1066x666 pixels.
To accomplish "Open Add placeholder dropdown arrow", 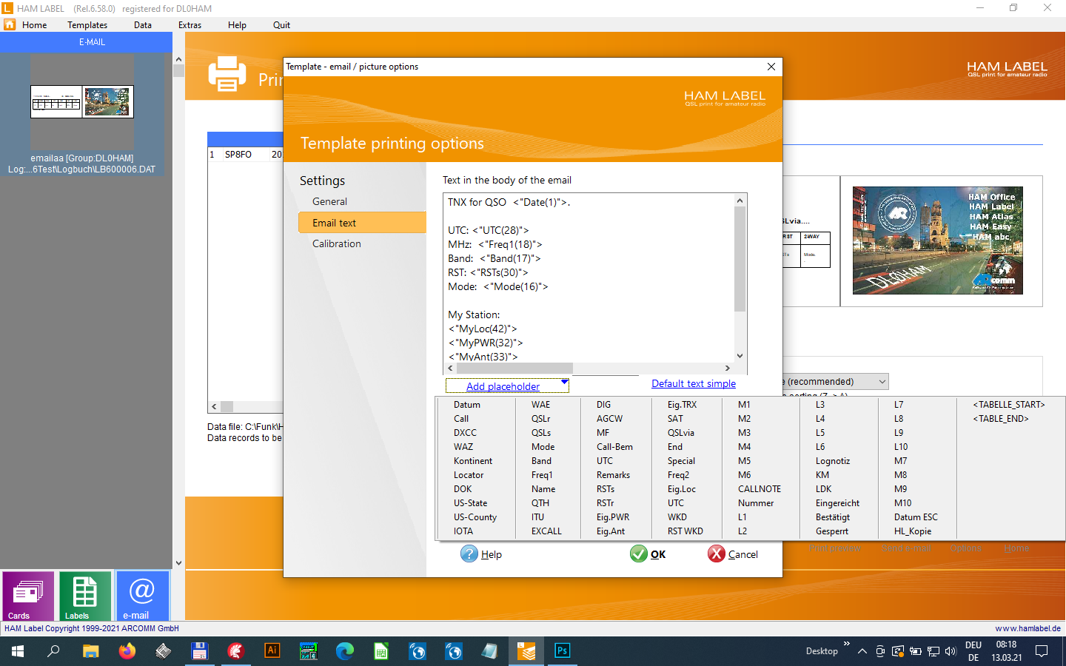I will click(564, 383).
